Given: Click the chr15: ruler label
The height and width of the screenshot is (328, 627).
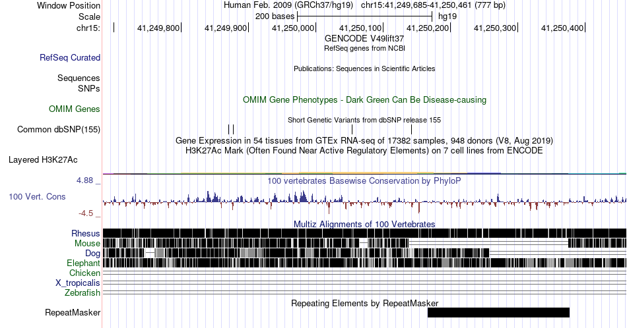Looking at the screenshot, I should click(88, 28).
